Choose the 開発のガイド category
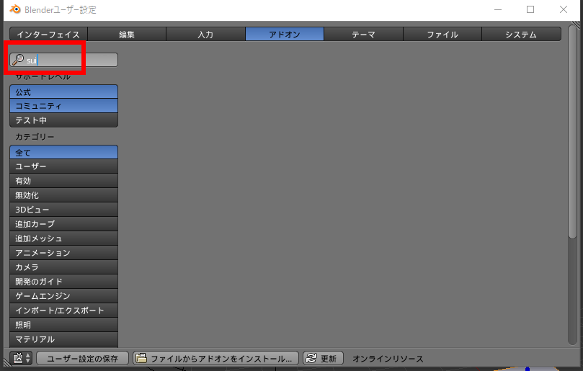 (x=64, y=282)
